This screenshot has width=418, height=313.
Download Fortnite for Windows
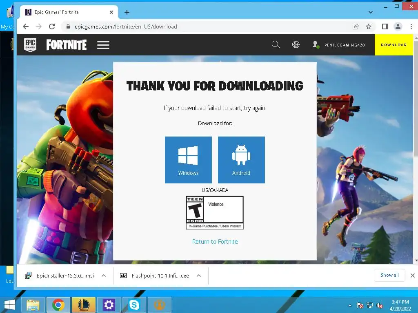[188, 160]
